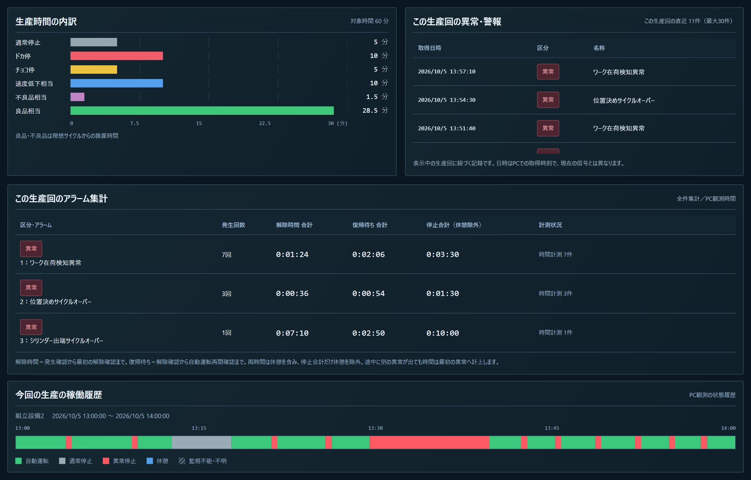Click the 取得日時 column header
This screenshot has height=480, width=751.
tap(429, 48)
